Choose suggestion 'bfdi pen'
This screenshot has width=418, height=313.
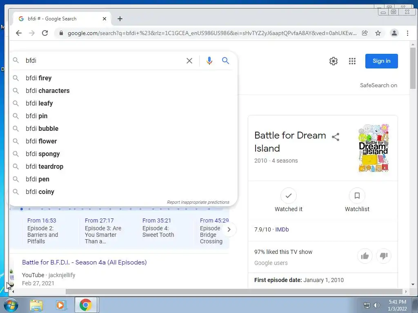pos(123,179)
